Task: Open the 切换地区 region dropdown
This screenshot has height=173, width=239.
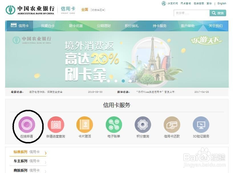Action: pos(98,10)
